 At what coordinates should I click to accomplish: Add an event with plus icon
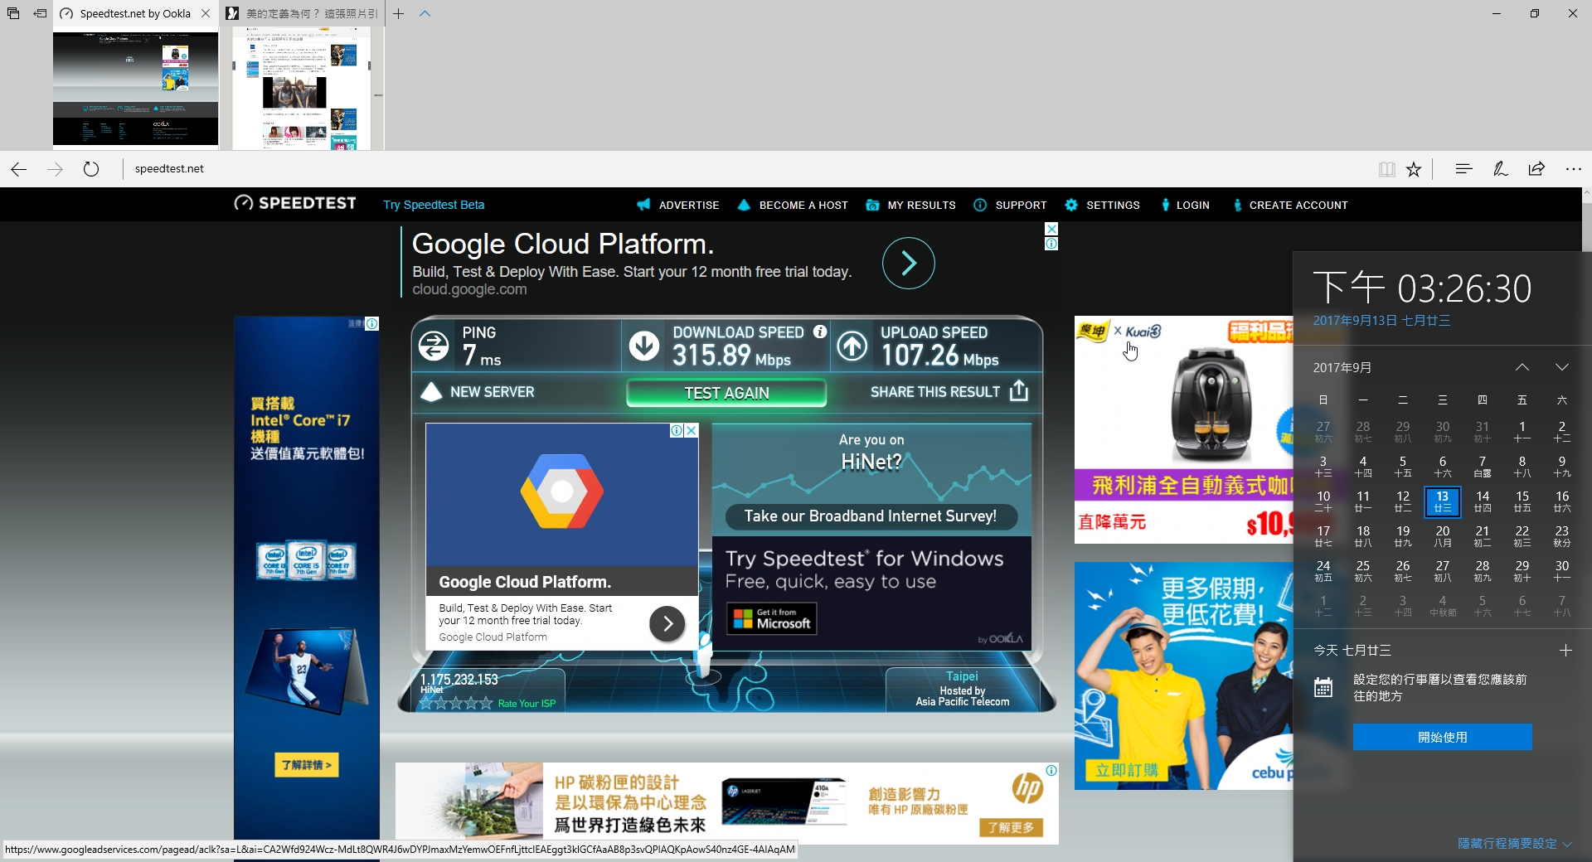(1565, 651)
